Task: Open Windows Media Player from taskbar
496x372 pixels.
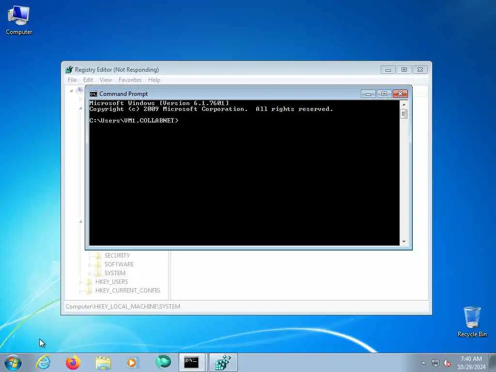Action: 132,362
